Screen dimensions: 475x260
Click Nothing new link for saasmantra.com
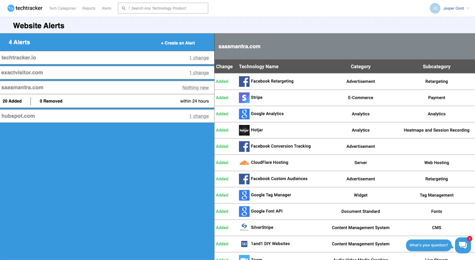[195, 88]
